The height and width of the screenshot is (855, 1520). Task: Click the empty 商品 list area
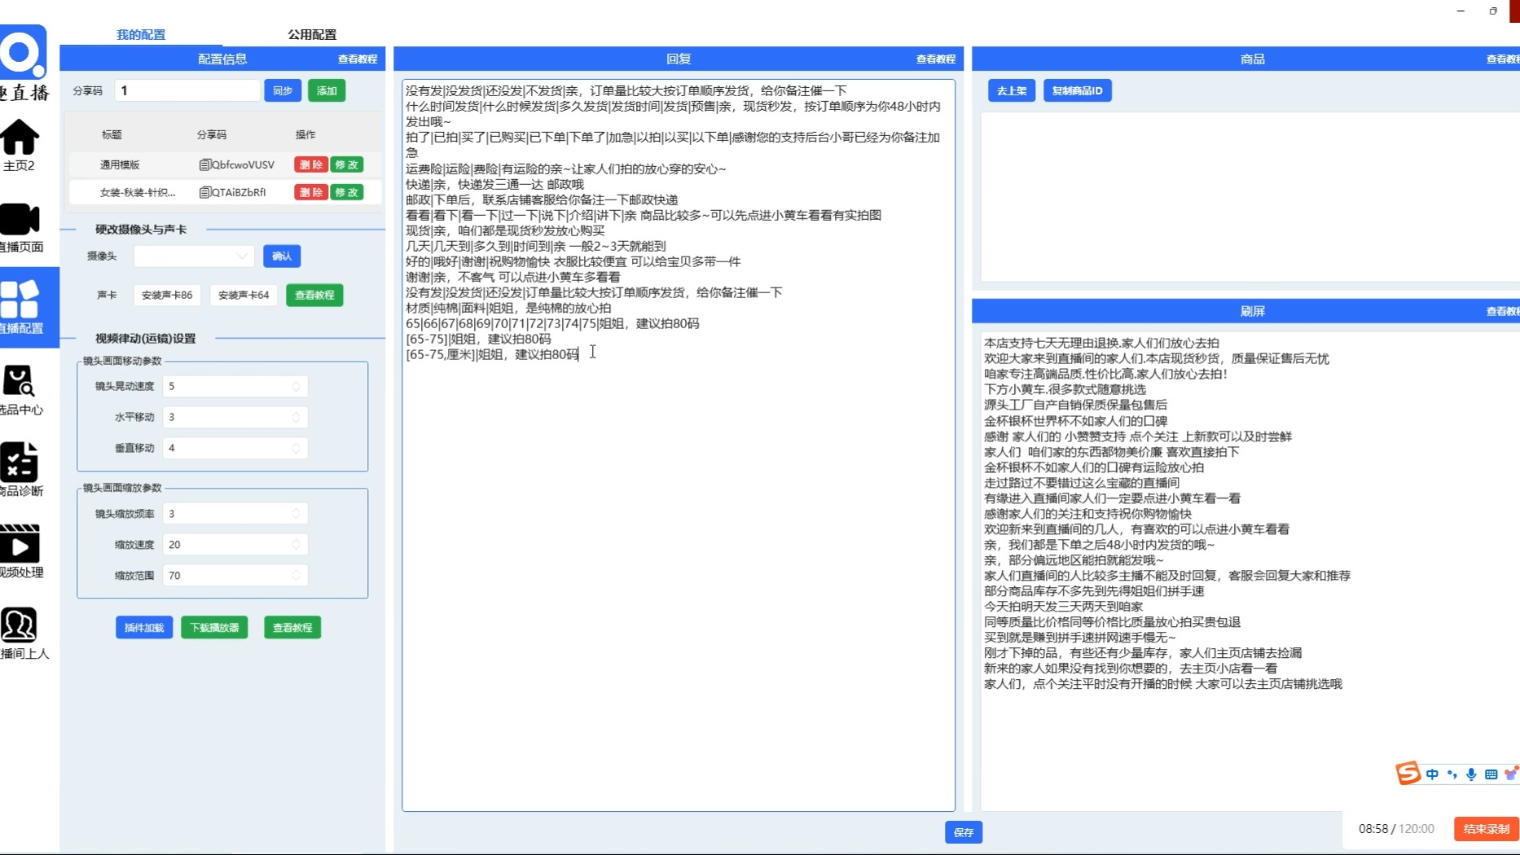point(1250,197)
